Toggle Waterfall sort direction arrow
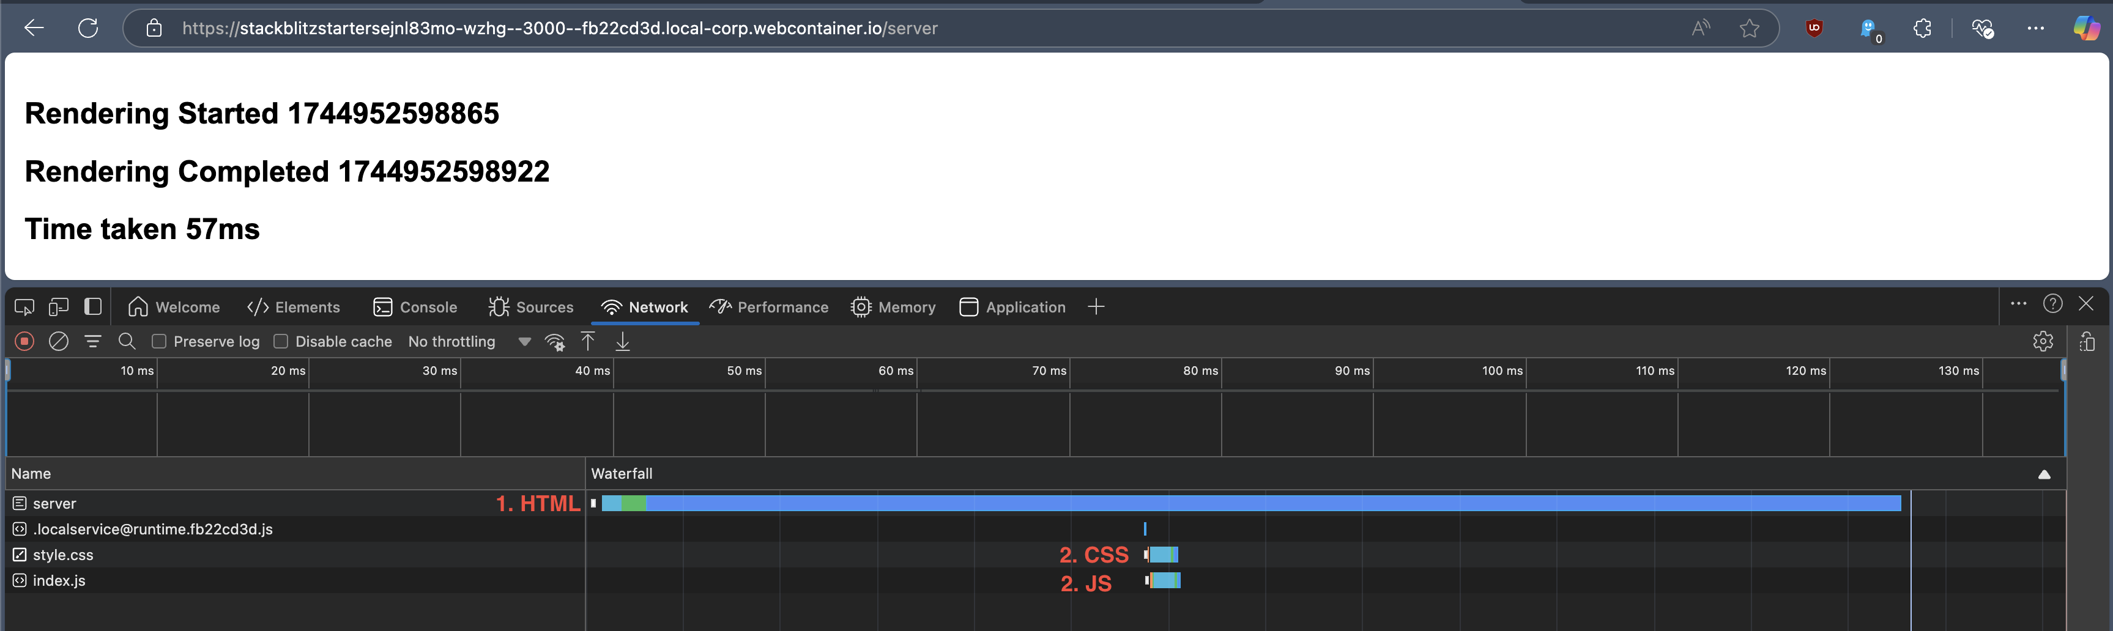Screen dimensions: 2113x631 tap(2044, 474)
